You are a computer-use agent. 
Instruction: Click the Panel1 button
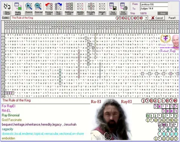(x=172, y=18)
